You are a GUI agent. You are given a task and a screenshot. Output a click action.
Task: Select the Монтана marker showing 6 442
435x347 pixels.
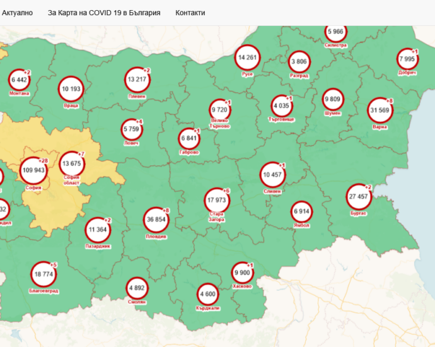point(19,80)
